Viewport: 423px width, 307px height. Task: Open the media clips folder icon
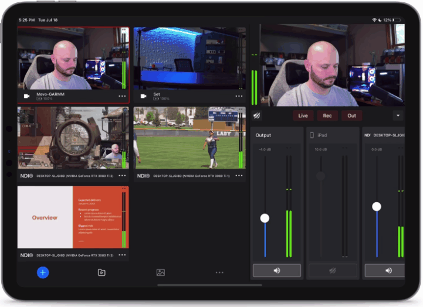coord(101,272)
